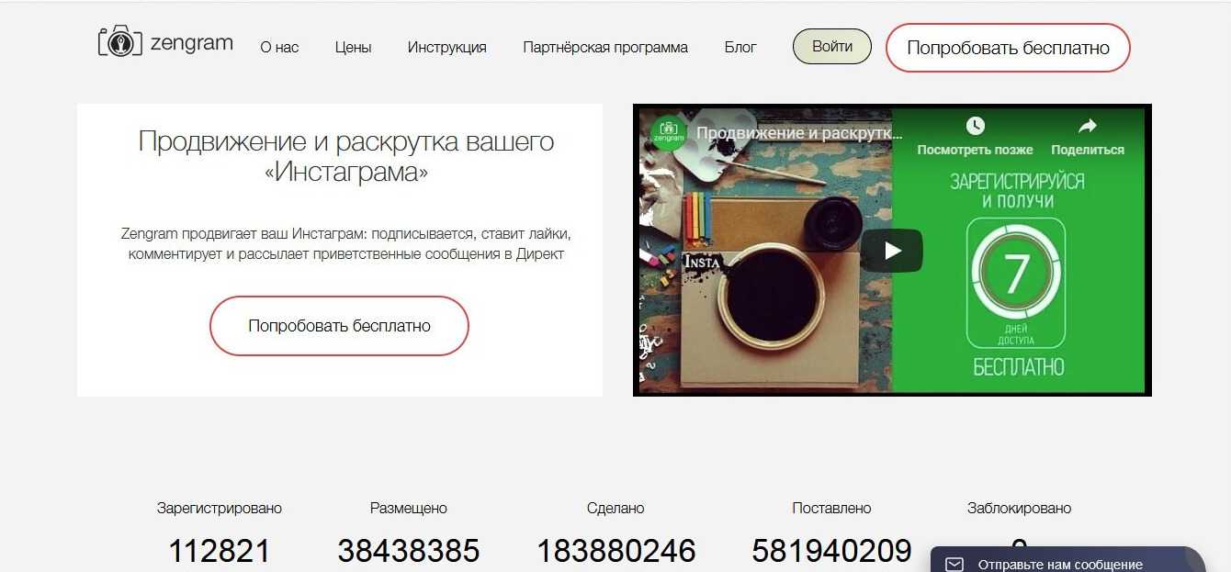Go to Инструкция page
The width and height of the screenshot is (1231, 572).
(x=447, y=47)
